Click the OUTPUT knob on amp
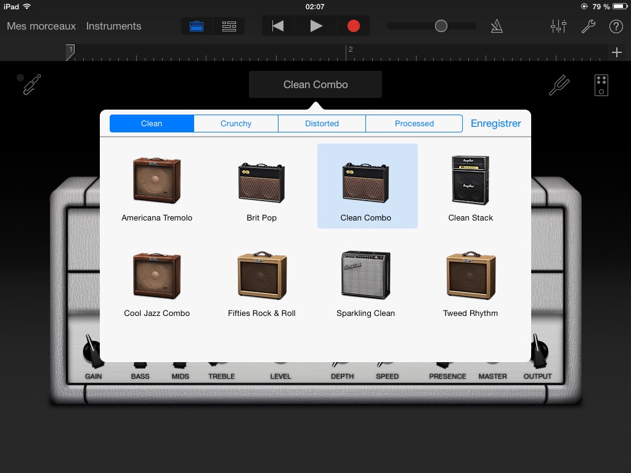This screenshot has height=473, width=631. (x=539, y=351)
